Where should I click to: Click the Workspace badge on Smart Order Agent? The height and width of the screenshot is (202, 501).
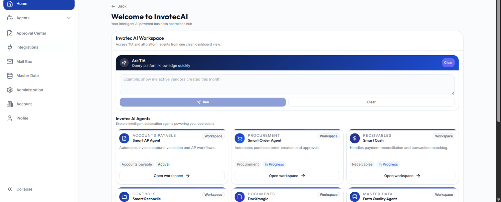pos(329,136)
